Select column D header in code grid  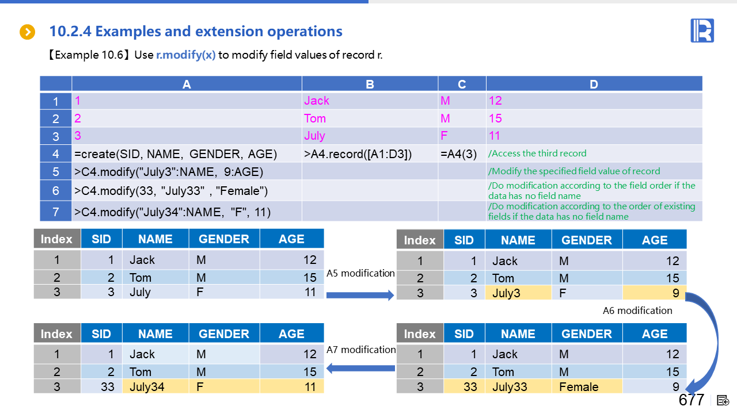[x=594, y=84]
